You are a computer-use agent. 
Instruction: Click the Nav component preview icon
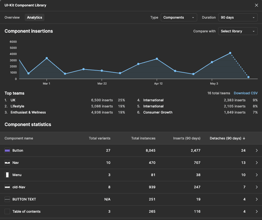pos(7,162)
